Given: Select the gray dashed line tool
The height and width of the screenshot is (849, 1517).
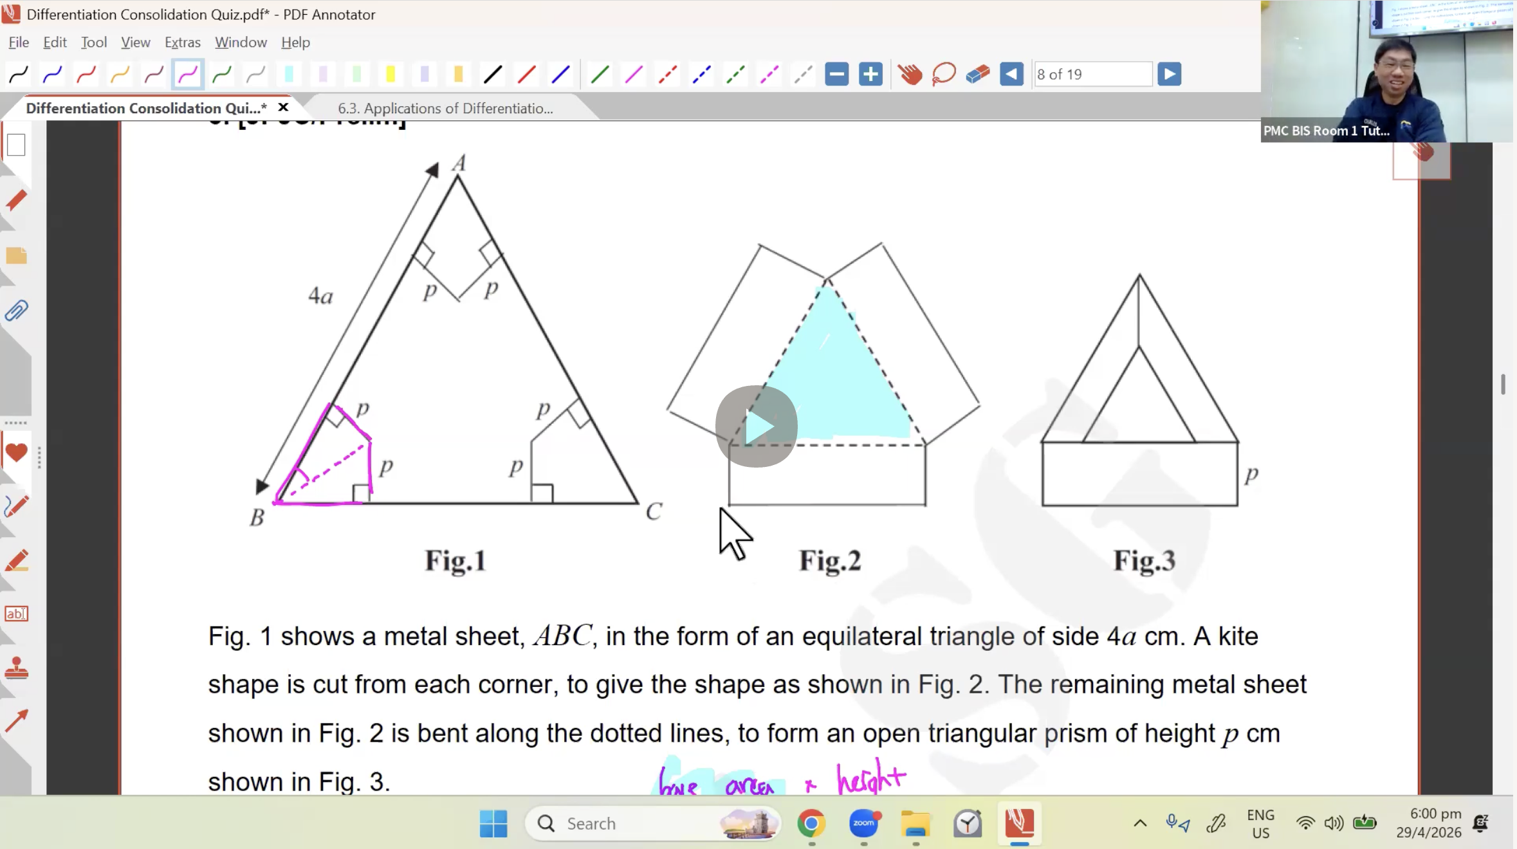Looking at the screenshot, I should 803,75.
